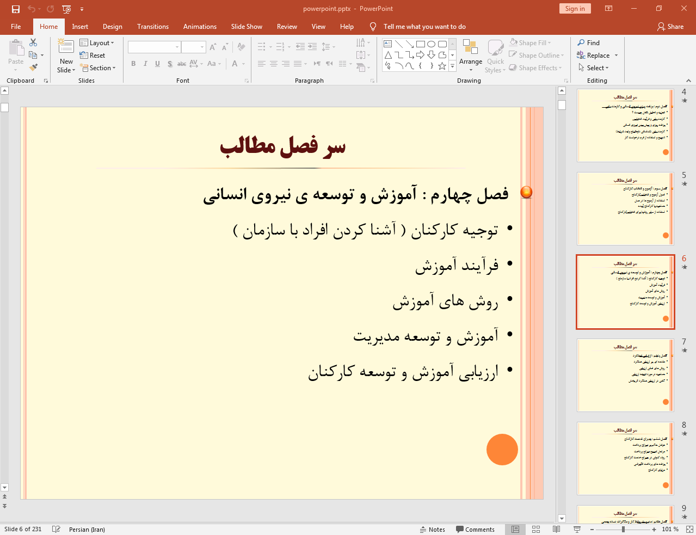The height and width of the screenshot is (535, 696).
Task: Start Slide Show from status bar
Action: pos(577,529)
